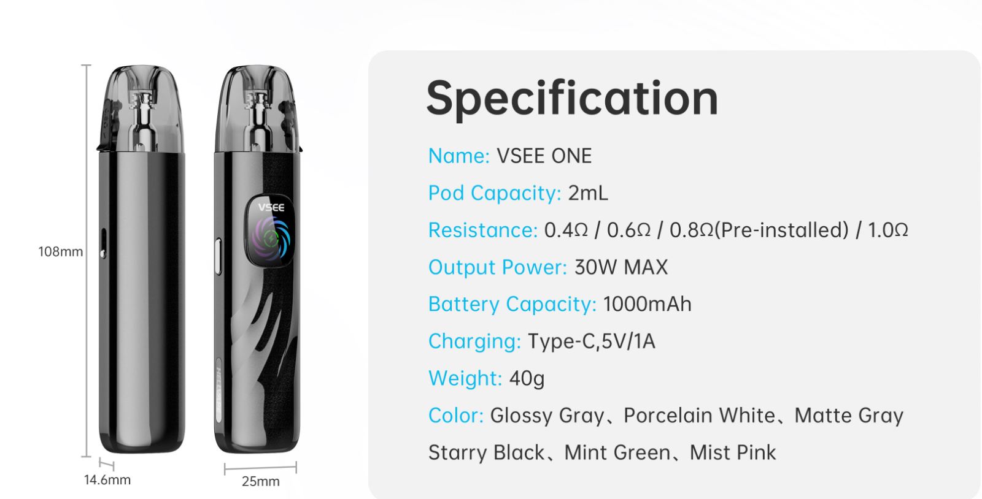The image size is (982, 499).
Task: Click the Output Power label
Action: click(497, 267)
